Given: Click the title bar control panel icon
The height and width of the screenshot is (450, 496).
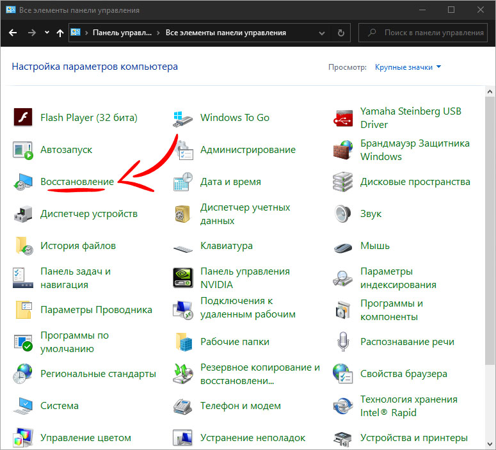Looking at the screenshot, I should [x=11, y=10].
